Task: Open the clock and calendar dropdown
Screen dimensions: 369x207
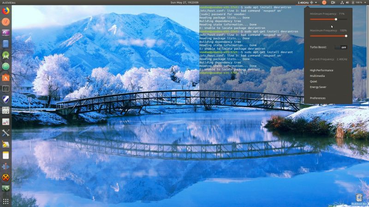Action: pos(184,2)
